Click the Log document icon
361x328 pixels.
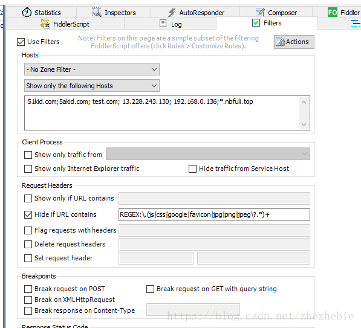163,24
